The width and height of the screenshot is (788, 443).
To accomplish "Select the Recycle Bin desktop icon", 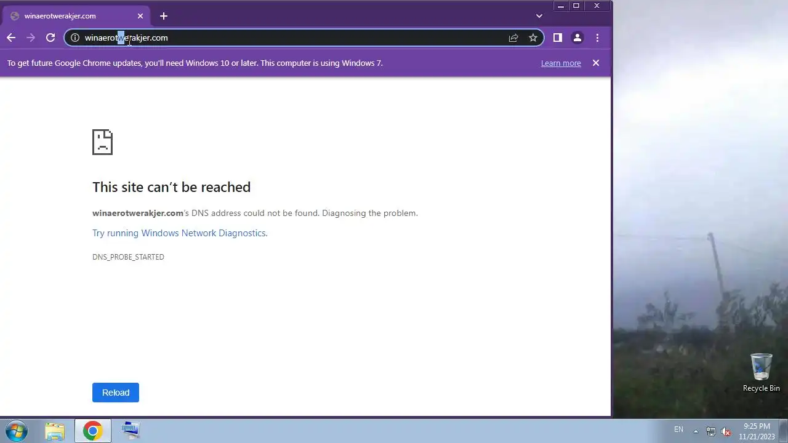I will (761, 372).
